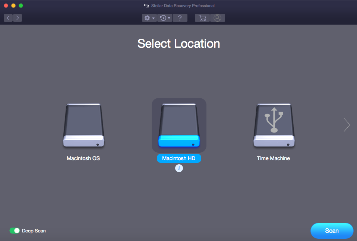This screenshot has width=357, height=241.
Task: Expand the settings gear dropdown arrow
Action: (x=152, y=18)
